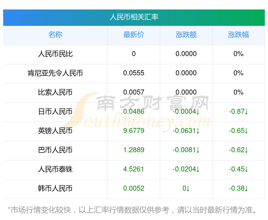Select latest price 9.6779
The width and height of the screenshot is (268, 220).
pyautogui.click(x=134, y=131)
